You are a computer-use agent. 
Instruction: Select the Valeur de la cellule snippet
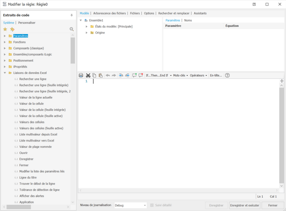(x=32, y=104)
